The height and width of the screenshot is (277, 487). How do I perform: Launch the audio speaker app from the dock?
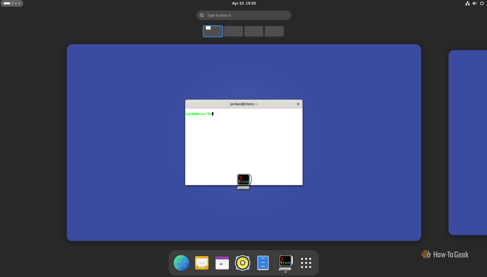pyautogui.click(x=242, y=263)
